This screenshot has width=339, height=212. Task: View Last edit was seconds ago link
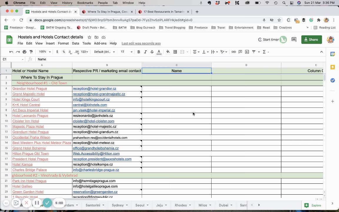(x=141, y=43)
